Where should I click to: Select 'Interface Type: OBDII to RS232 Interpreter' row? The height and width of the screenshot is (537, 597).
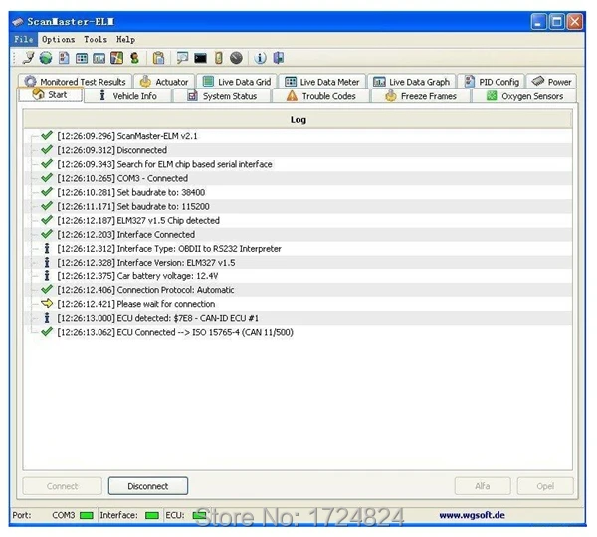click(x=298, y=249)
